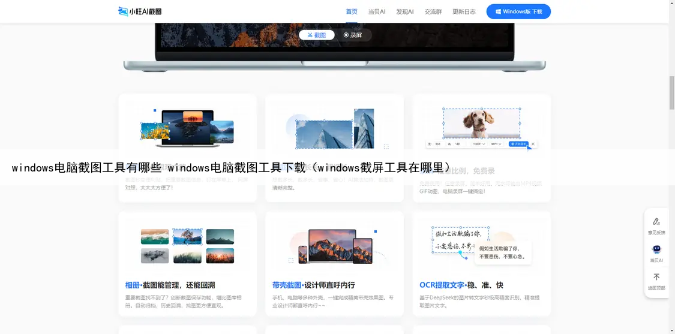This screenshot has width=675, height=334.
Task: Click the Windows版 下载 download button
Action: 518,11
